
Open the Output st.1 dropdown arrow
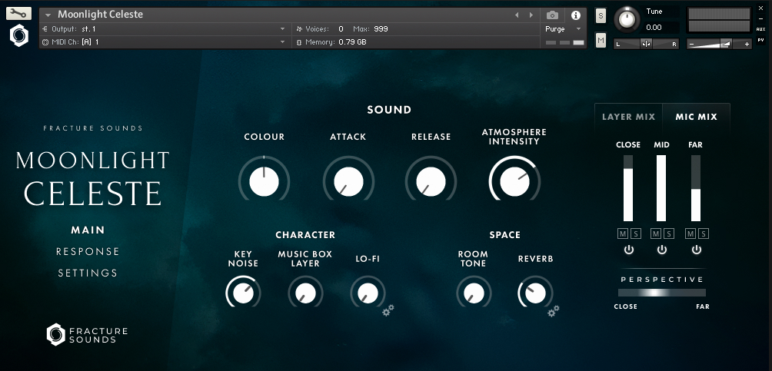283,29
